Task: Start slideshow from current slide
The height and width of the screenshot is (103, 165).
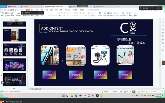Action: click(19, 13)
